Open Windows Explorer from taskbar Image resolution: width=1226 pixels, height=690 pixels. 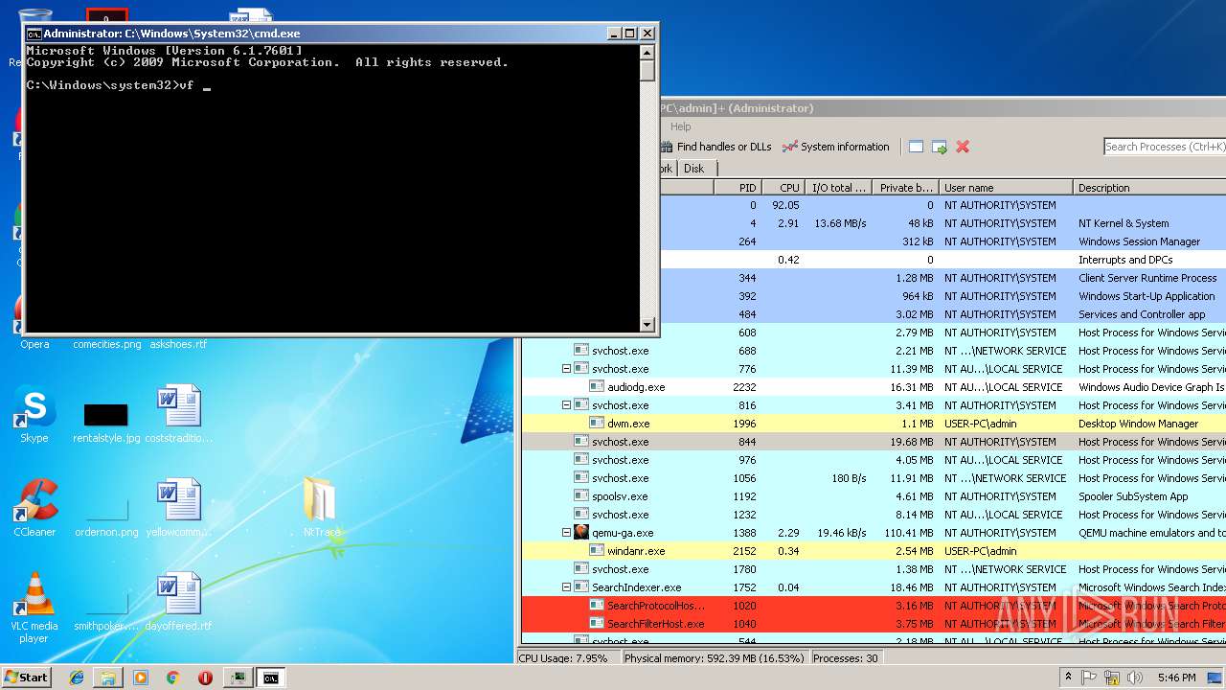coord(108,678)
